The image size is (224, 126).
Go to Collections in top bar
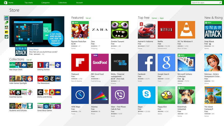click(x=62, y=3)
